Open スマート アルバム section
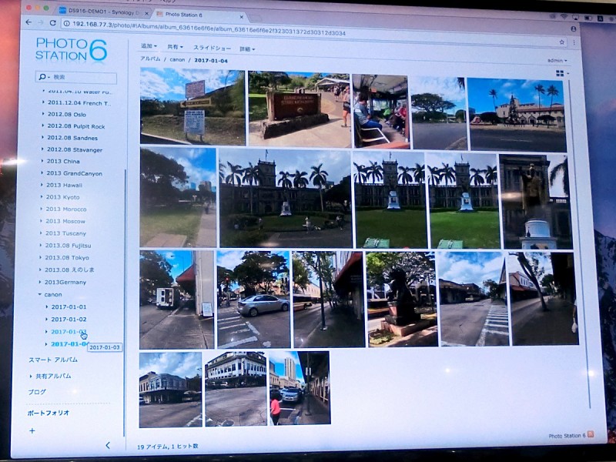This screenshot has width=616, height=462. [x=53, y=360]
